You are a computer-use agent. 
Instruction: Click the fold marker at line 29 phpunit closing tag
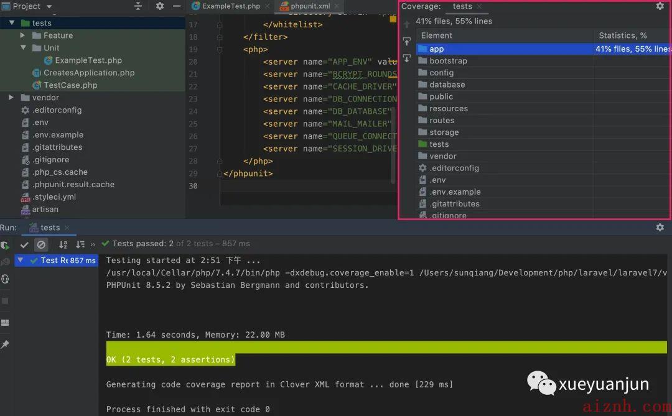click(x=220, y=174)
